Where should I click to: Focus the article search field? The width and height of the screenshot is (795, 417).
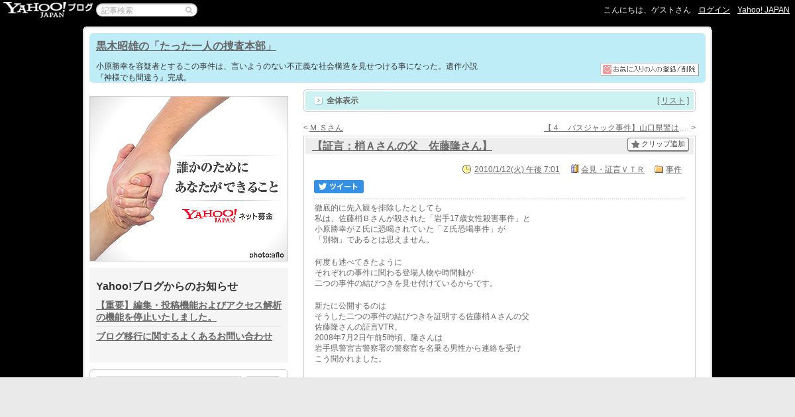(141, 10)
